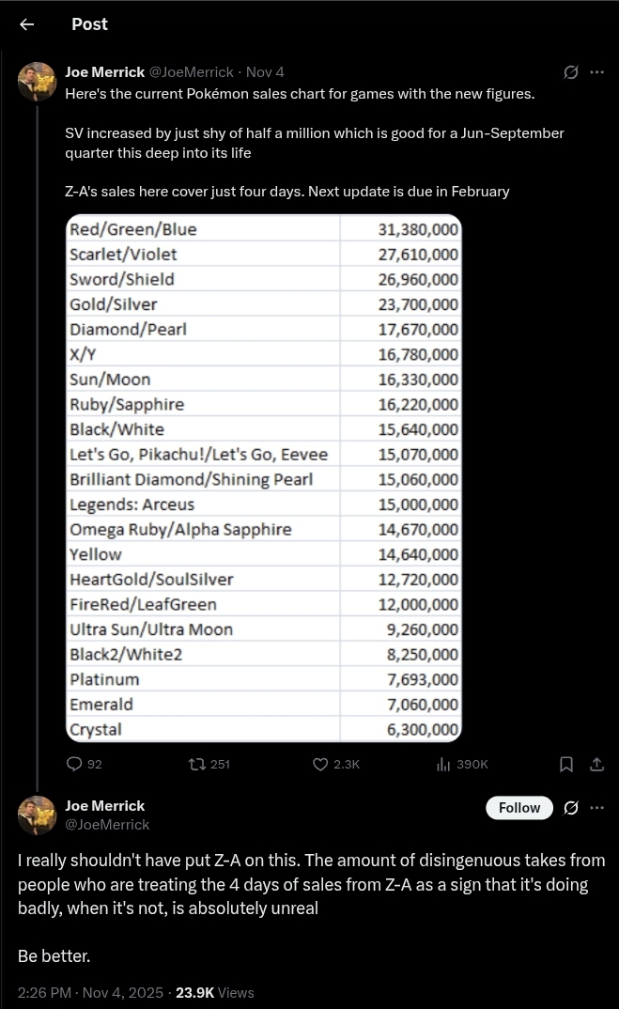
Task: View analytics for the 390K views post
Action: (444, 764)
